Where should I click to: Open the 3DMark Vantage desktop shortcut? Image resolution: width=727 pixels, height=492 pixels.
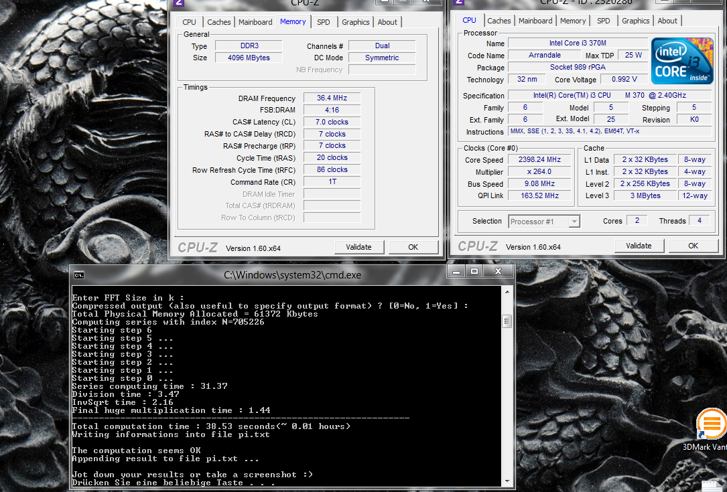point(711,429)
